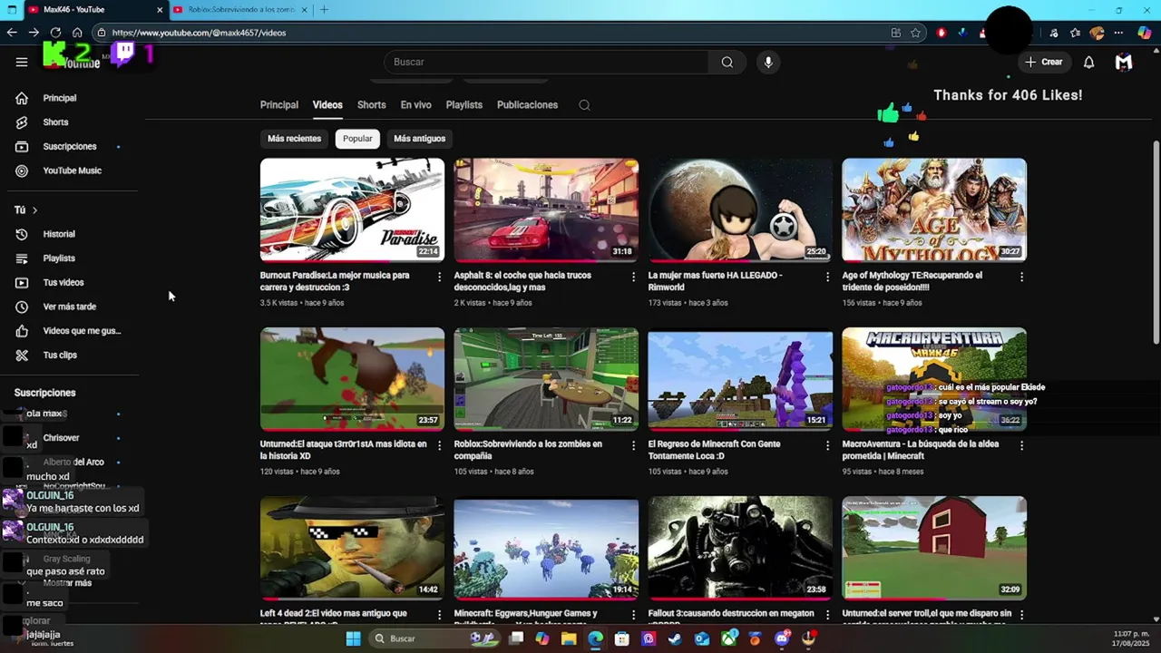Go back with browser back arrow

pos(12,33)
